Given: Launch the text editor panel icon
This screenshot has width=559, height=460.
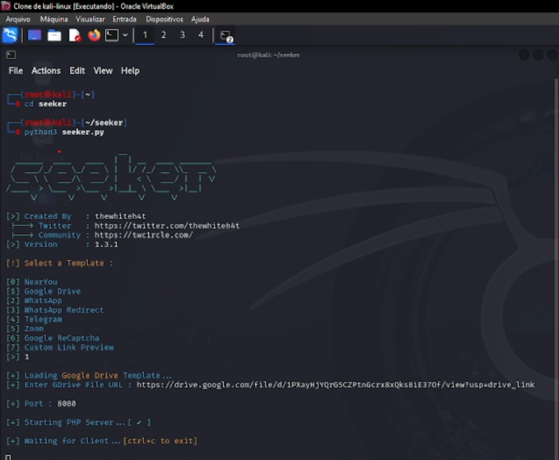Looking at the screenshot, I should [x=74, y=35].
